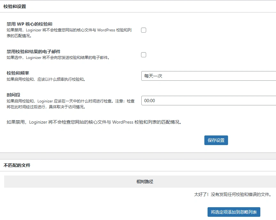Viewport: 276px width, 220px height.
Task: Toggle the WP core checksum disable checkbox
Action: pyautogui.click(x=143, y=30)
